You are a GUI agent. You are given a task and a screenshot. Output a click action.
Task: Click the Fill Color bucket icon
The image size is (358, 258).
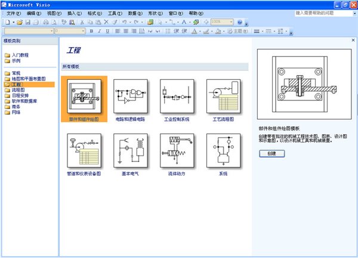218,31
